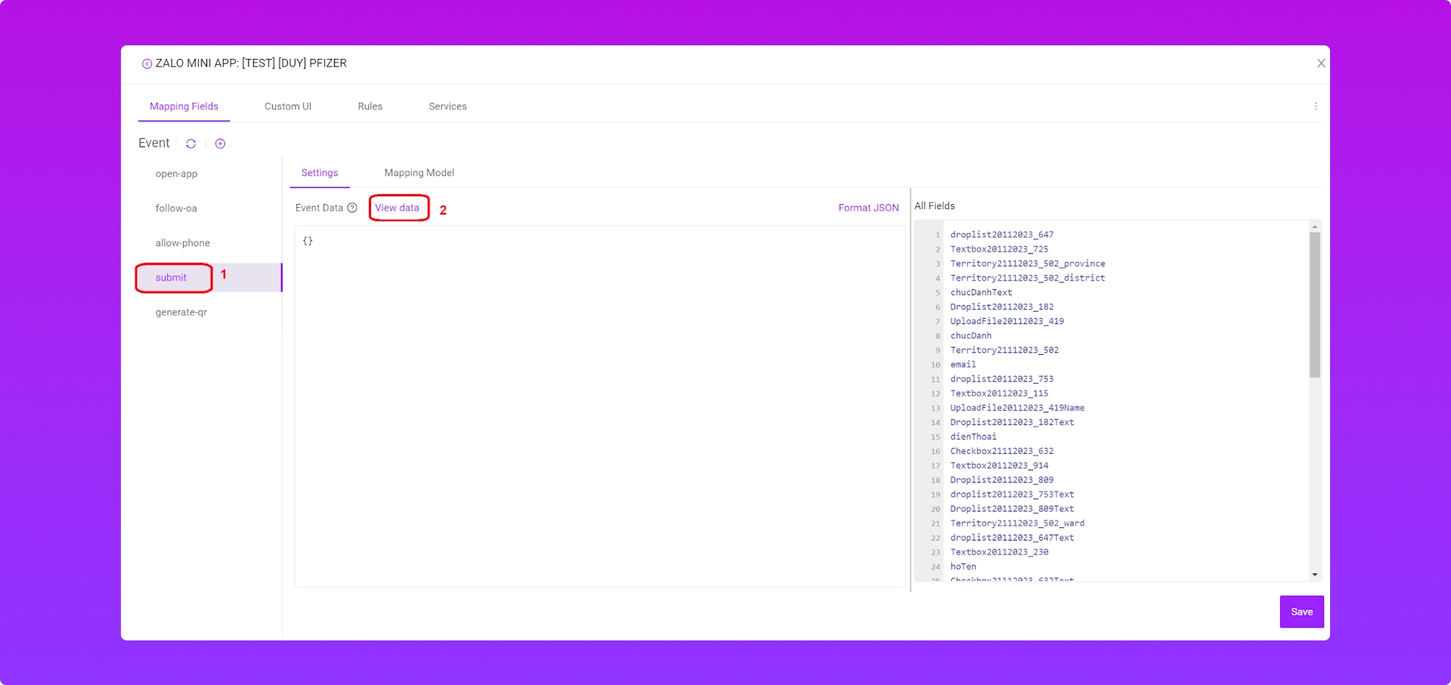1451x685 pixels.
Task: Click the Event Data help icon
Action: click(x=352, y=208)
